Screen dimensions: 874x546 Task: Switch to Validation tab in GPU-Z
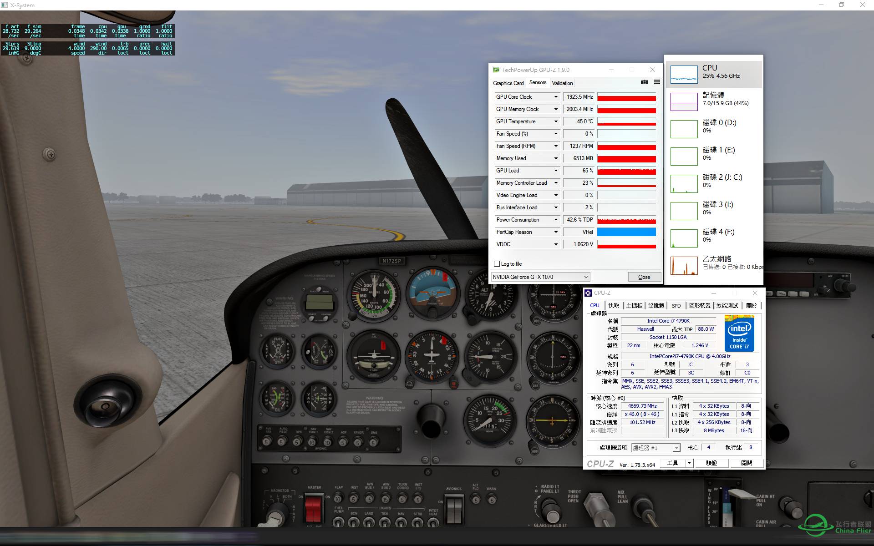pos(562,82)
